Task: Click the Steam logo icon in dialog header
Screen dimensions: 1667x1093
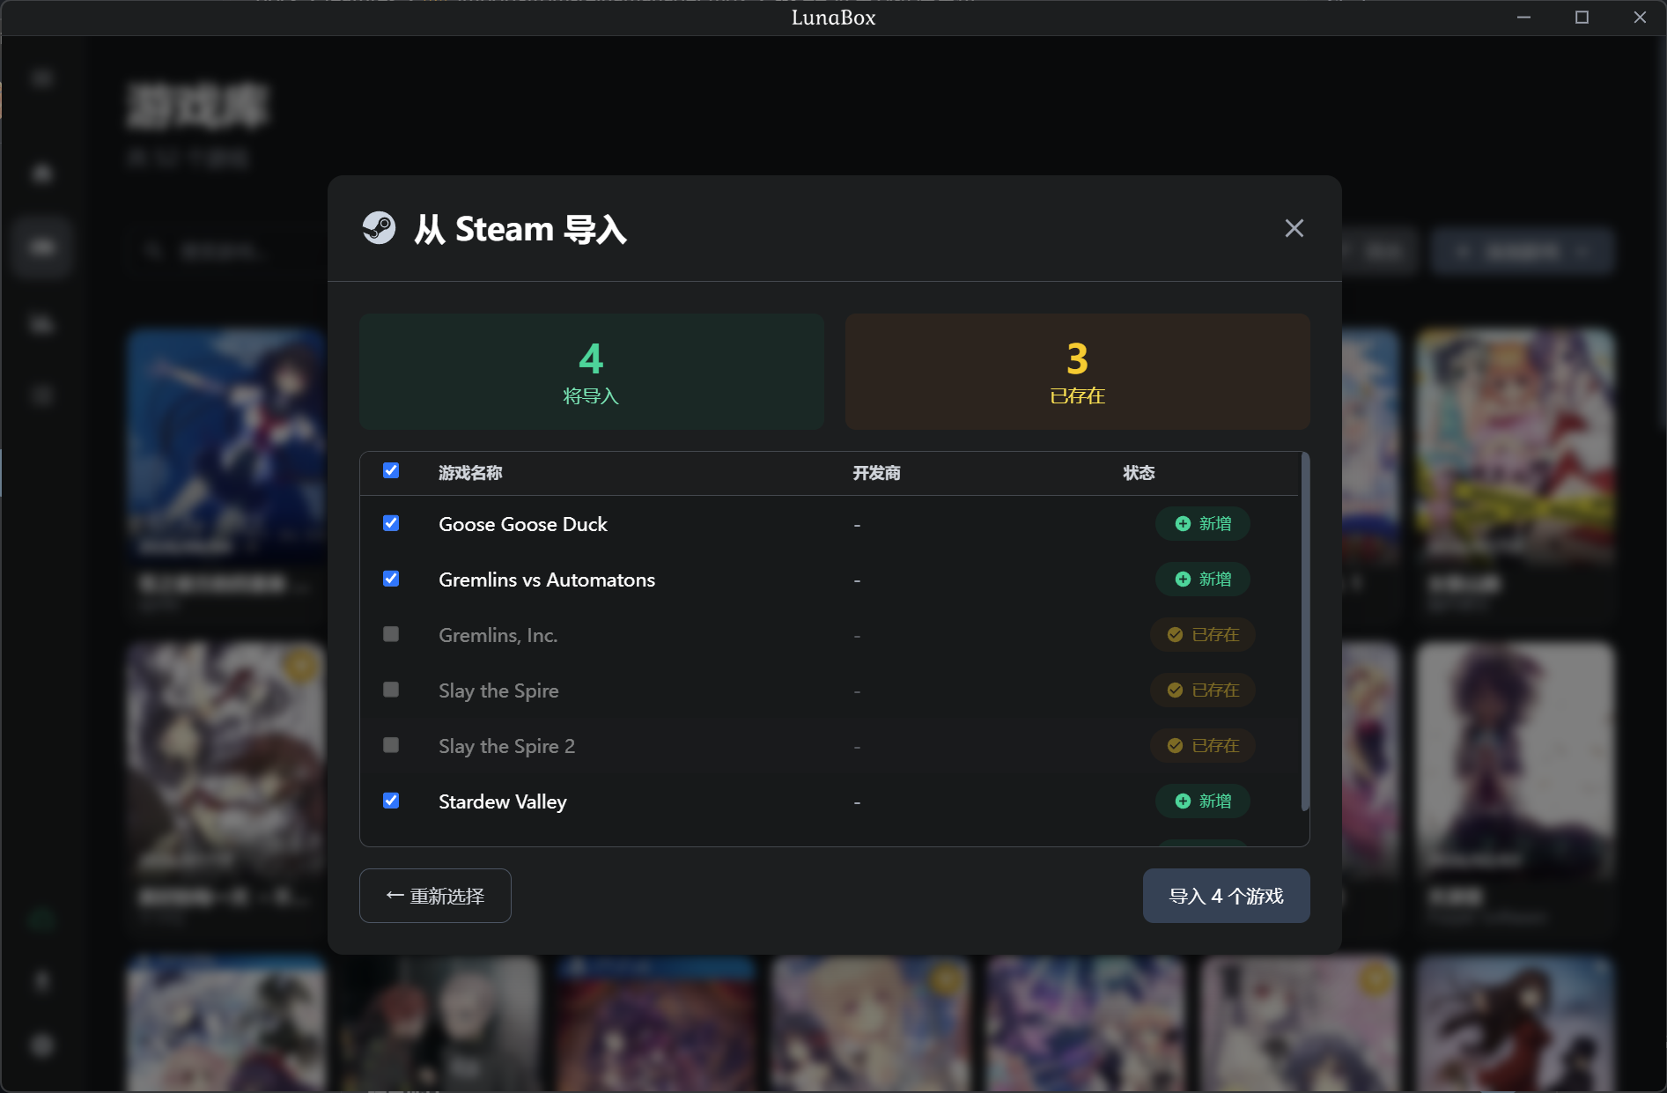Action: click(x=379, y=228)
